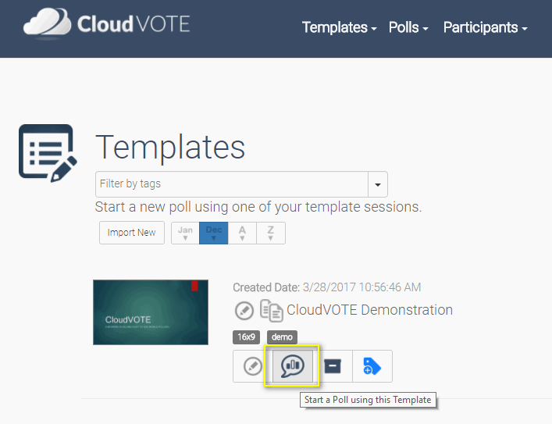Image resolution: width=552 pixels, height=424 pixels.
Task: Click the edit pencil button under the tags
Action: tap(252, 366)
